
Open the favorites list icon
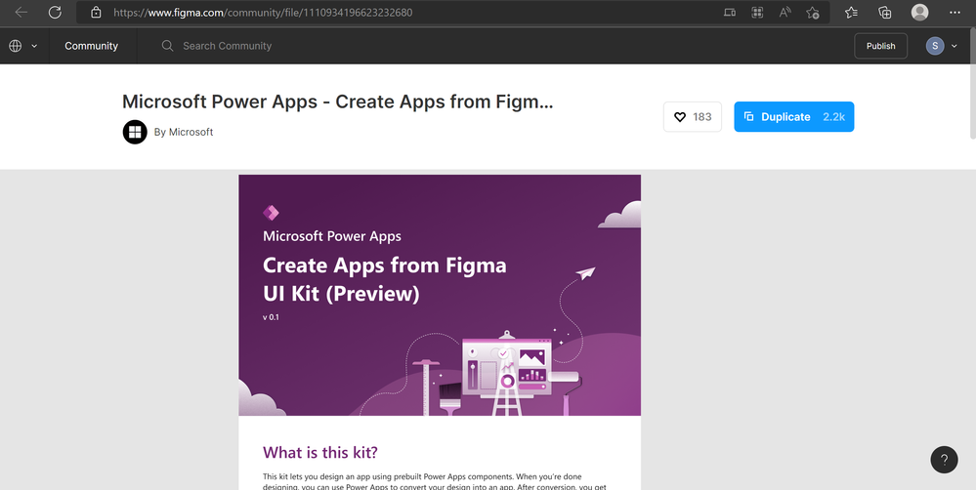click(851, 13)
